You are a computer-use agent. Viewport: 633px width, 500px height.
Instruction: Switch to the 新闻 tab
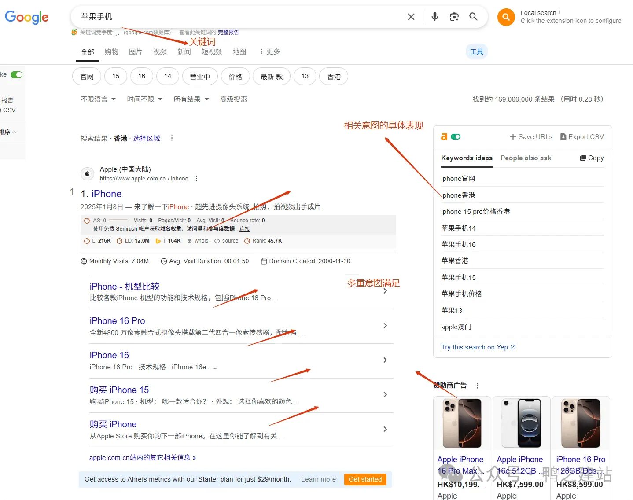click(184, 52)
